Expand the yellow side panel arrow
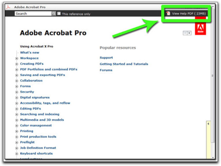Image resolution: width=221 pixels, height=166 pixels. click(x=208, y=124)
